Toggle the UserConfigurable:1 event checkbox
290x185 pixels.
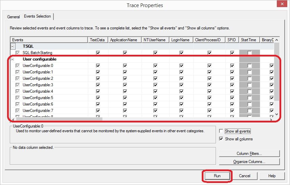pyautogui.click(x=18, y=72)
